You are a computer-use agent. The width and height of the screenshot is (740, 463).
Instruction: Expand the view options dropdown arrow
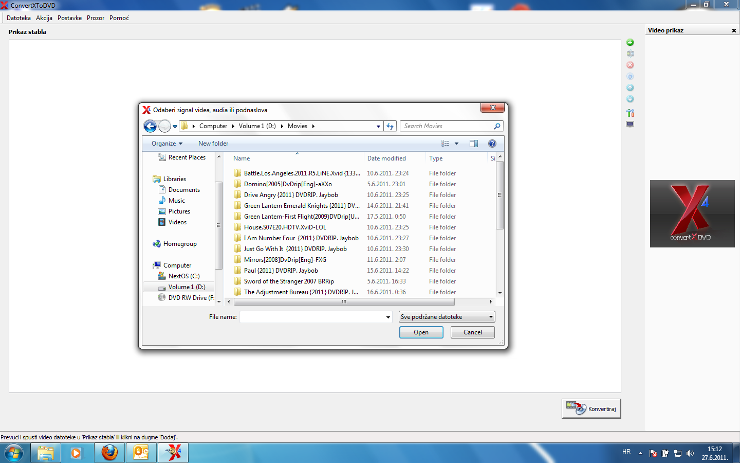(x=456, y=144)
